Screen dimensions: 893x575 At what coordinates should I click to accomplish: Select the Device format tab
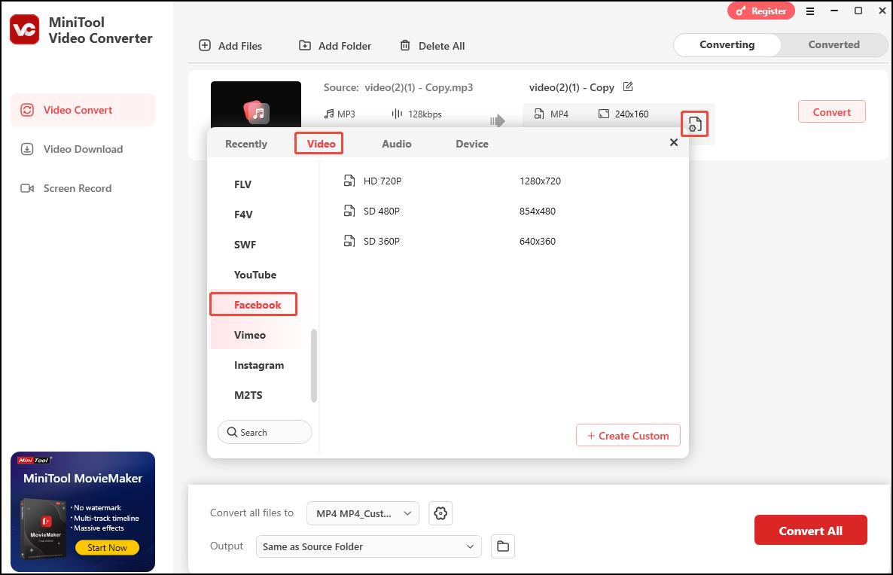471,144
